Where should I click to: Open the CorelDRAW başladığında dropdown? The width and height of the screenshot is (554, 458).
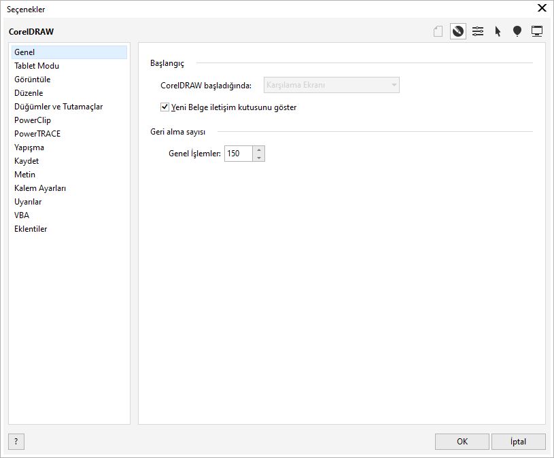pyautogui.click(x=332, y=85)
